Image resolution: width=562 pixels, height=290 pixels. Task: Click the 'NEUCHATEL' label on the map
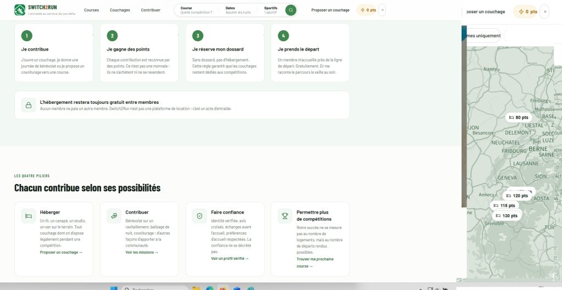[x=505, y=142]
